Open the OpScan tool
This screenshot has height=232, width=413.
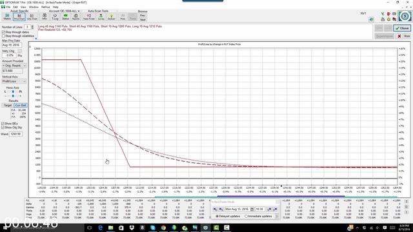tap(112, 17)
